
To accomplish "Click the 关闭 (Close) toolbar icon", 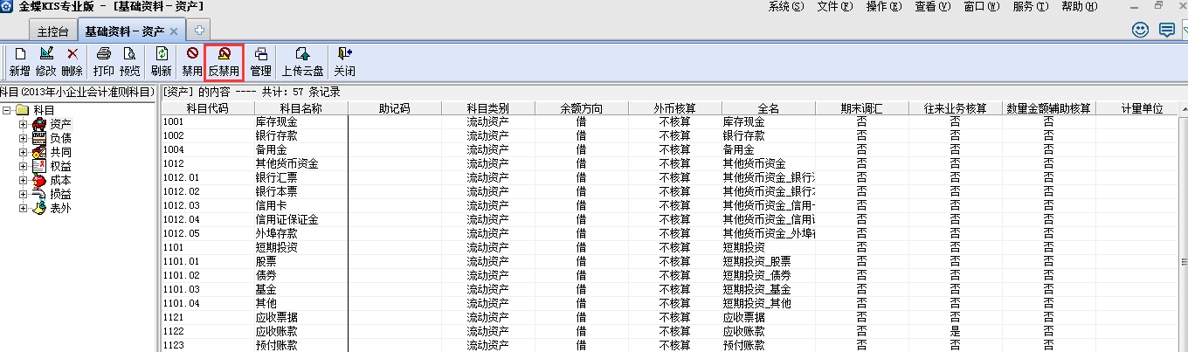I will [x=344, y=61].
